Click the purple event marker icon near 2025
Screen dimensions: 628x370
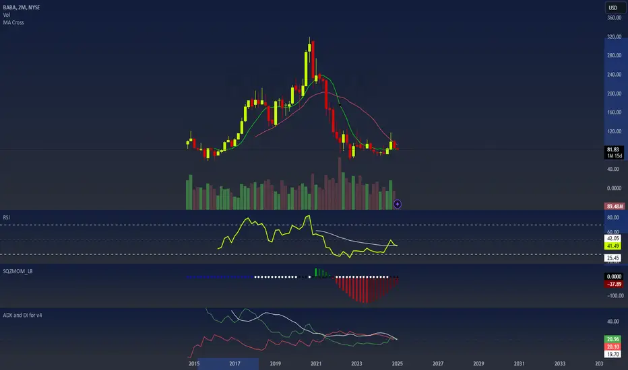[398, 205]
